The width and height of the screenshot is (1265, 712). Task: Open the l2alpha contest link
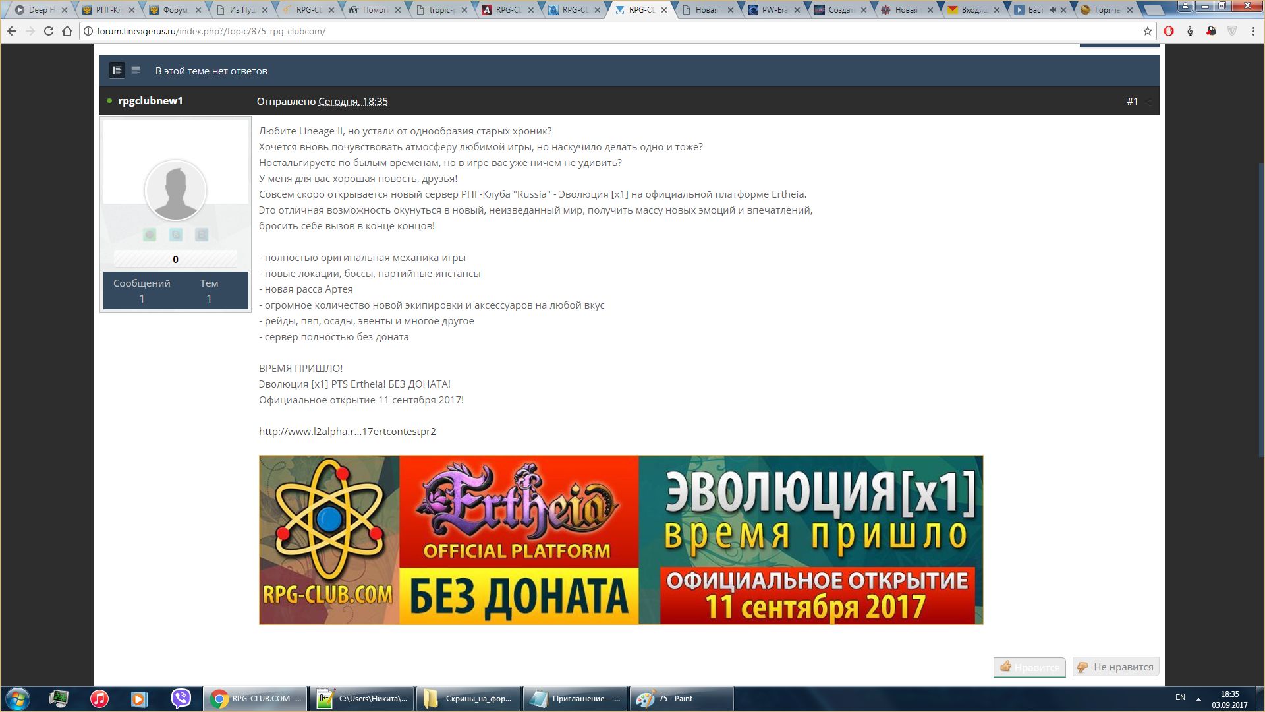(x=347, y=432)
